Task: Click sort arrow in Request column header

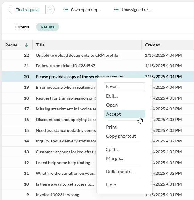Action: 26,45
